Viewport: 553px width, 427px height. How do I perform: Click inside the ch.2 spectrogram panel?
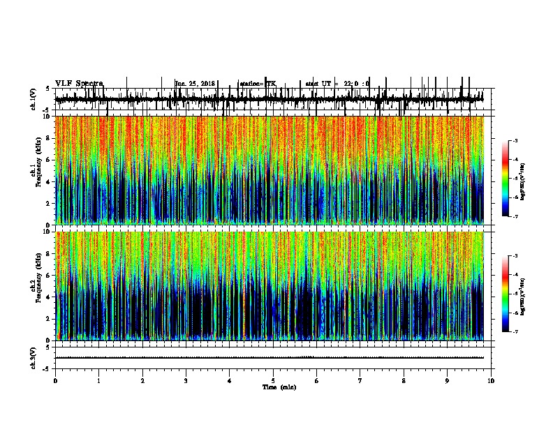(270, 286)
